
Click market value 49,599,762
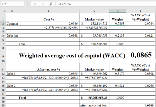pos(100,74)
